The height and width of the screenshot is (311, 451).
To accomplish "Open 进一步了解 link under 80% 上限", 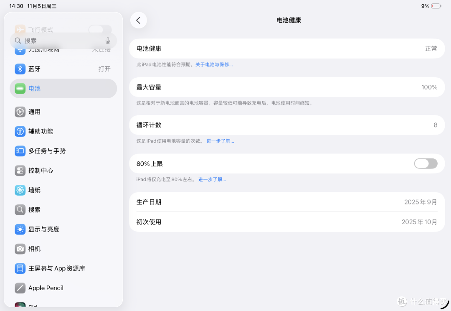I will pos(212,179).
